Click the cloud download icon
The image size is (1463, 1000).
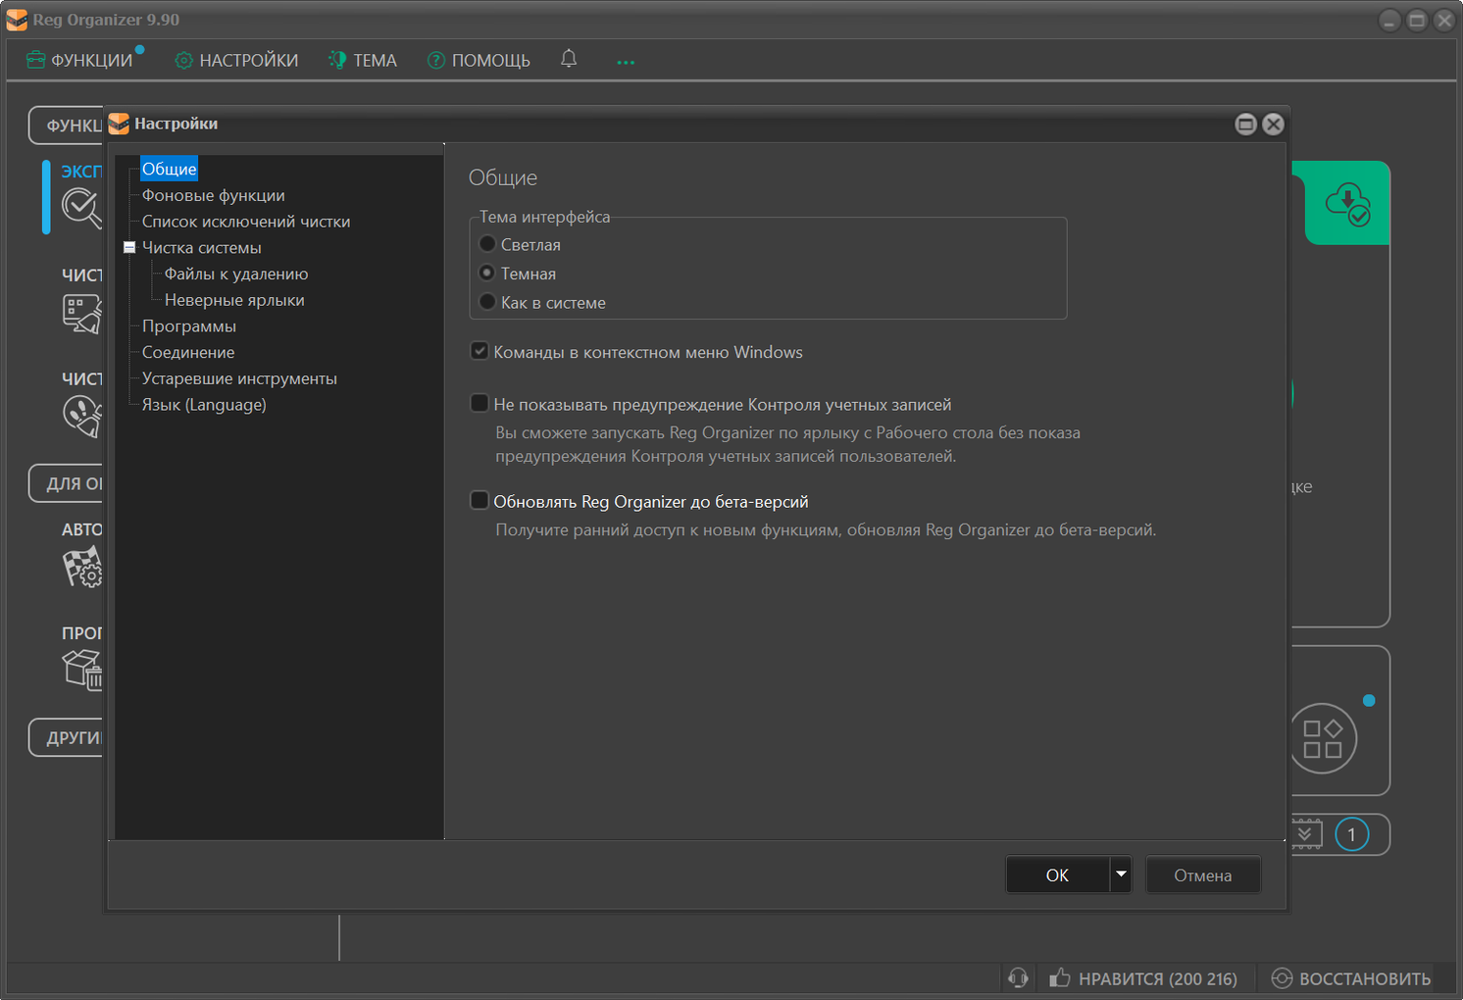pos(1347,203)
